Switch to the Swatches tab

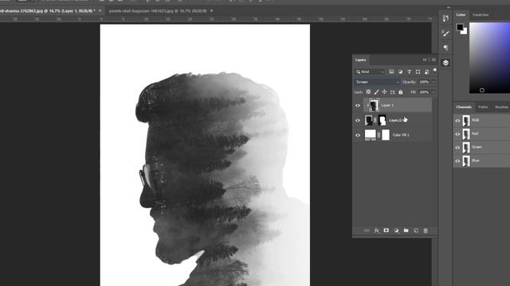[x=481, y=15]
